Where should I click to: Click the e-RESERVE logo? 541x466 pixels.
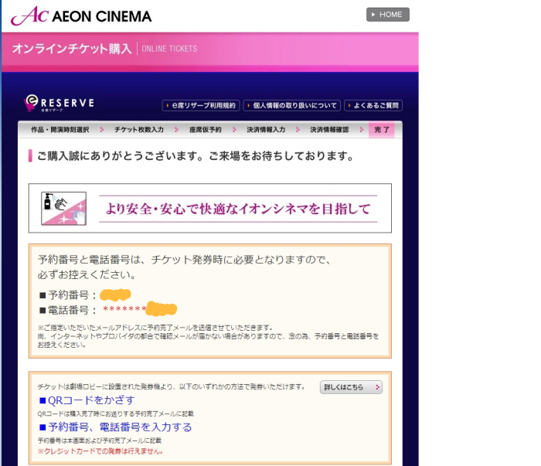pos(60,104)
